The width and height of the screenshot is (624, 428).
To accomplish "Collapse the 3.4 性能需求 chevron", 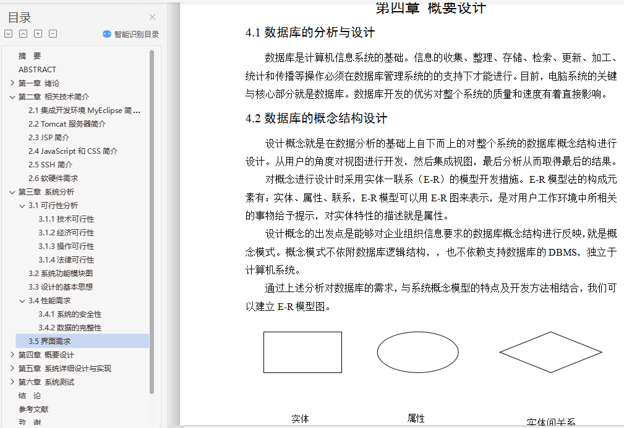I will 22,301.
